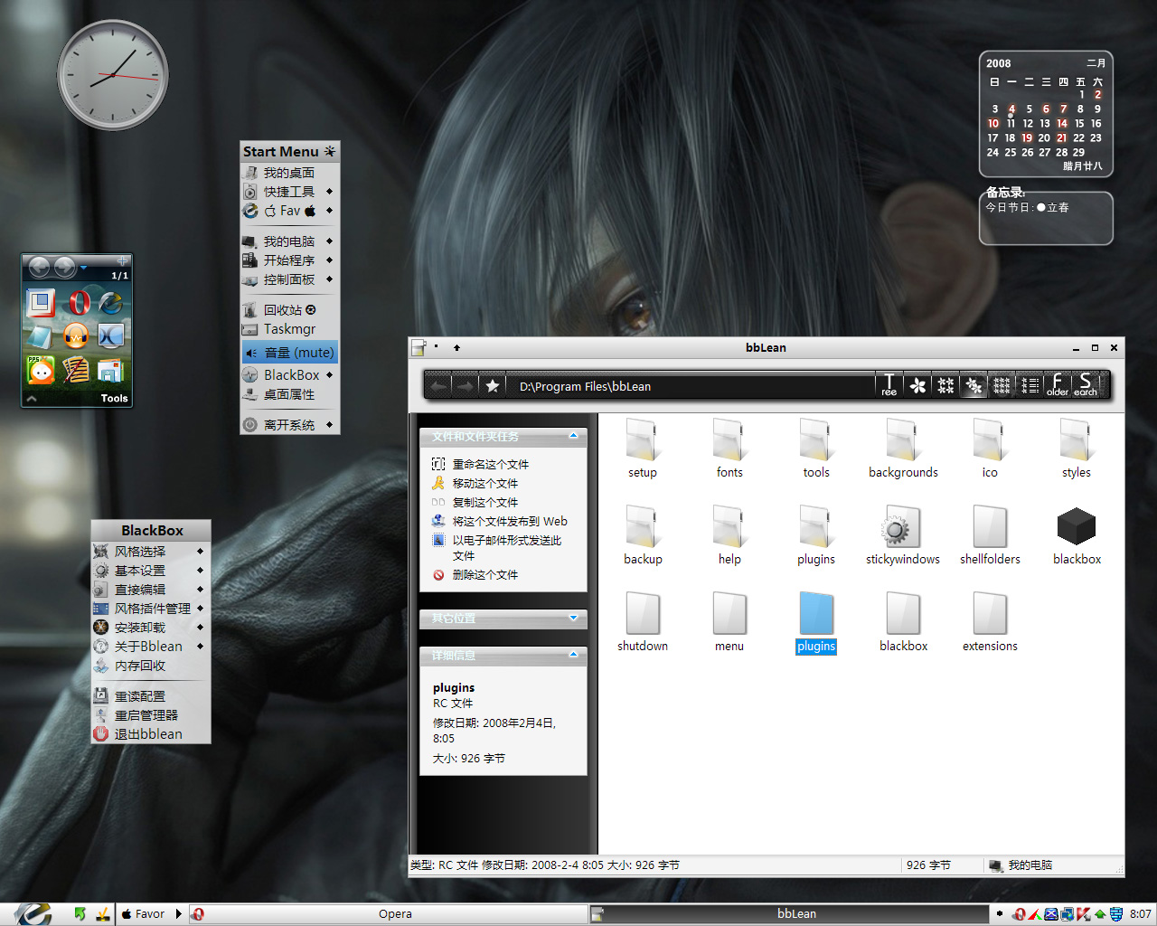
Task: Click 删除这个文件 task link
Action: 485,574
